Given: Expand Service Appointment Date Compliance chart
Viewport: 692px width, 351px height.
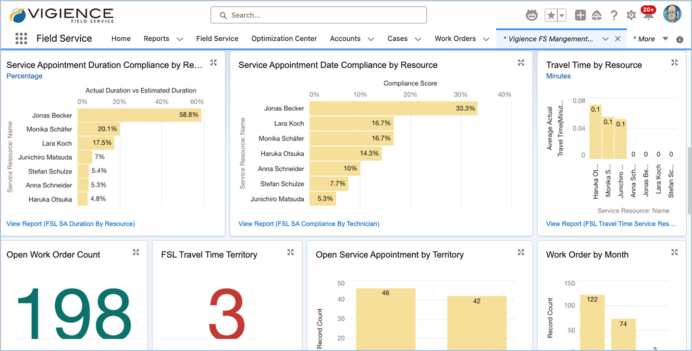Looking at the screenshot, I should pos(521,62).
